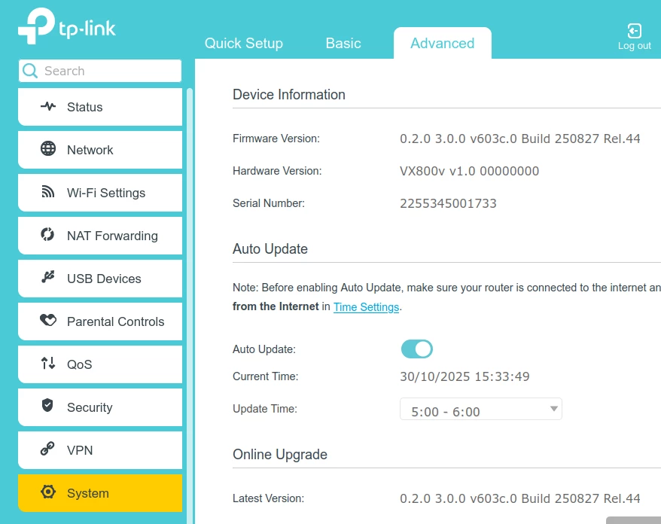
Task: Open the USB Devices menu label
Action: (104, 279)
